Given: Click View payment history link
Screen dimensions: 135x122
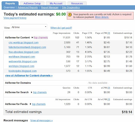Looking at the screenshot, I should [x=15, y=18].
